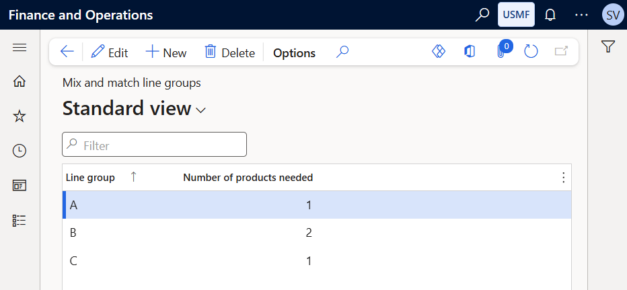Go to Home in left sidebar
The width and height of the screenshot is (627, 290).
pyautogui.click(x=20, y=81)
